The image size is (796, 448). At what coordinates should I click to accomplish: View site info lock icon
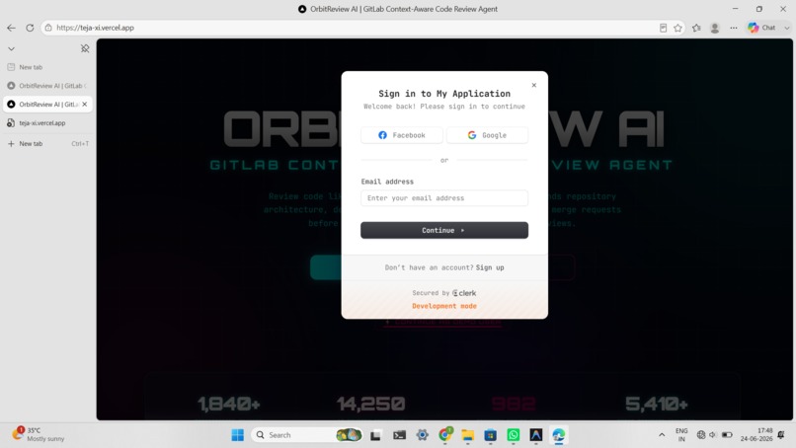48,28
